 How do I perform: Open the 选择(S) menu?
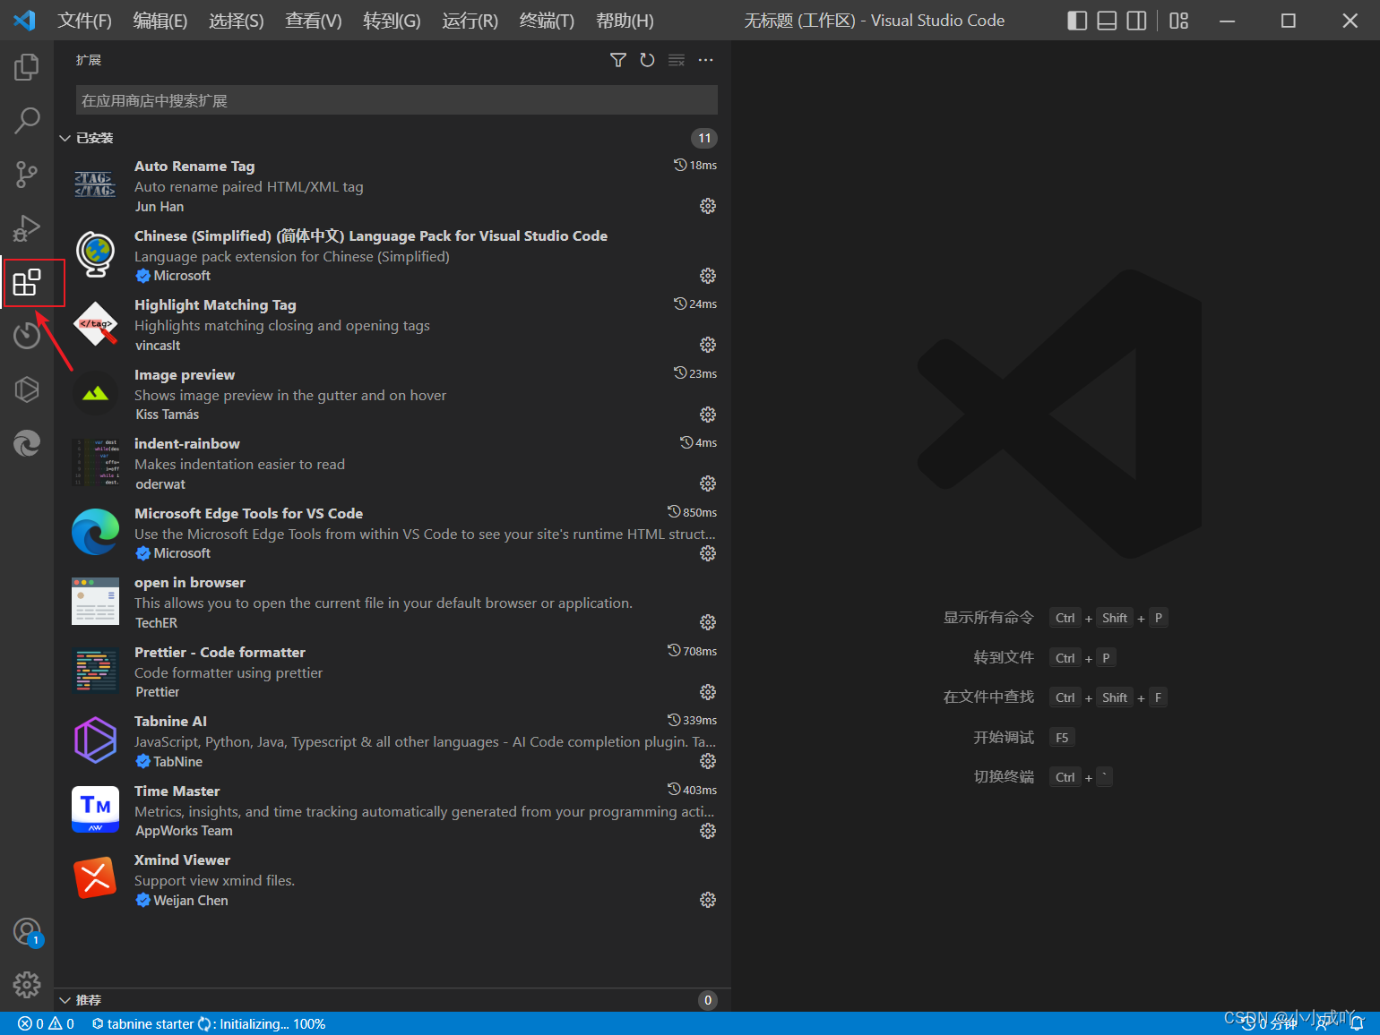tap(237, 21)
